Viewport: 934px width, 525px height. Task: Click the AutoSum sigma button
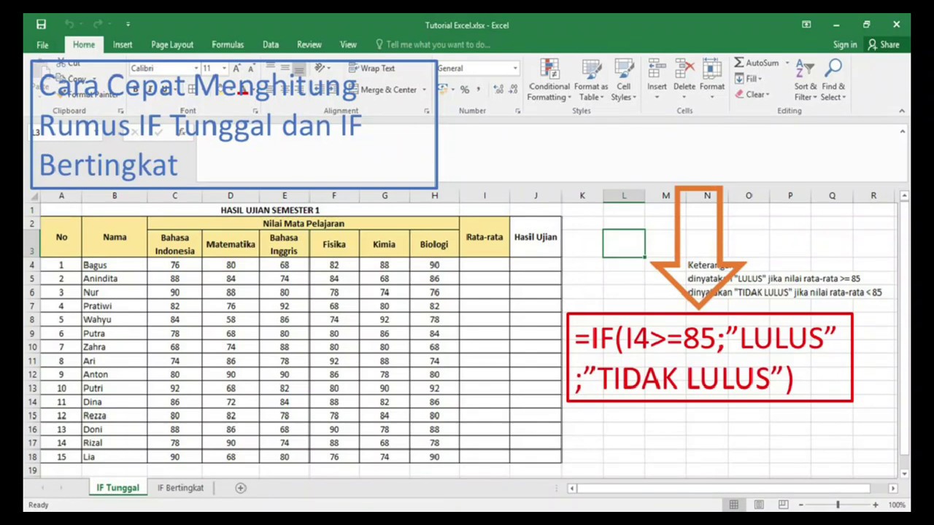tap(757, 63)
